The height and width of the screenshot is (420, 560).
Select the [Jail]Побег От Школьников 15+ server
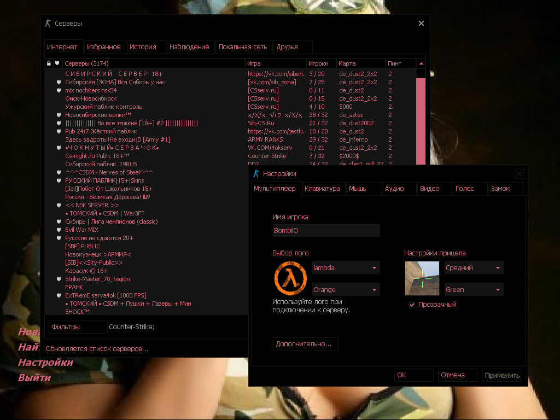[x=147, y=189]
